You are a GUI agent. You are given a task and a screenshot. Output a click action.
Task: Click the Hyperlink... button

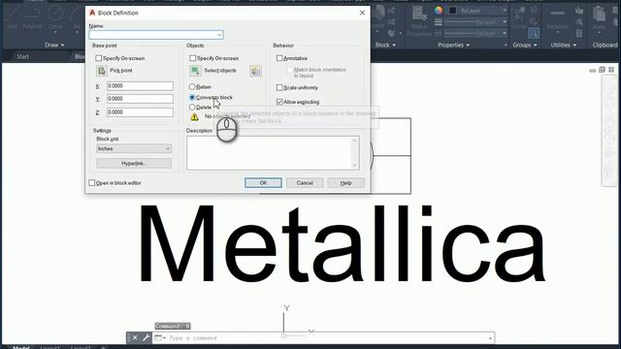pyautogui.click(x=134, y=164)
